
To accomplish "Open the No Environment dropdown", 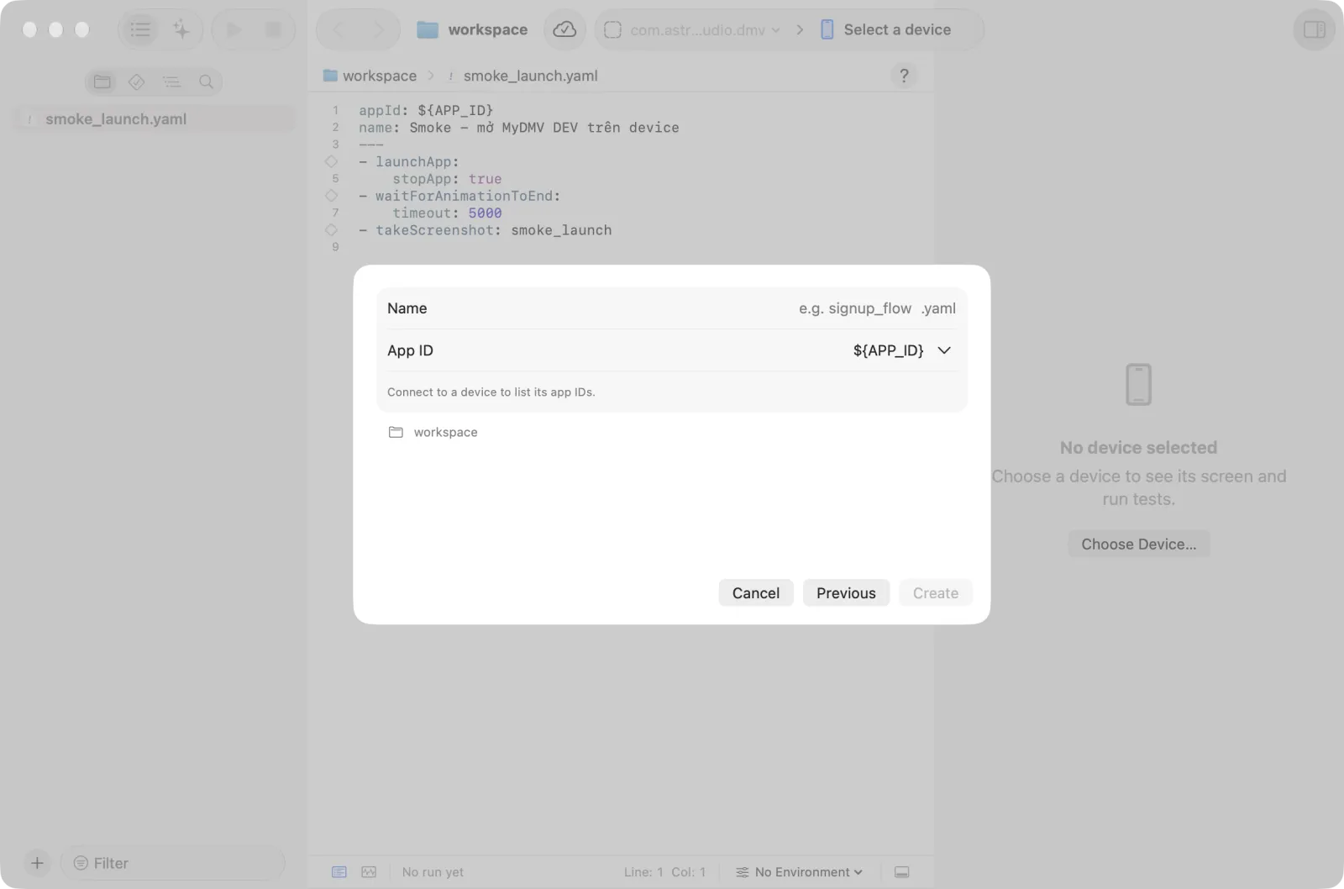I will [799, 872].
